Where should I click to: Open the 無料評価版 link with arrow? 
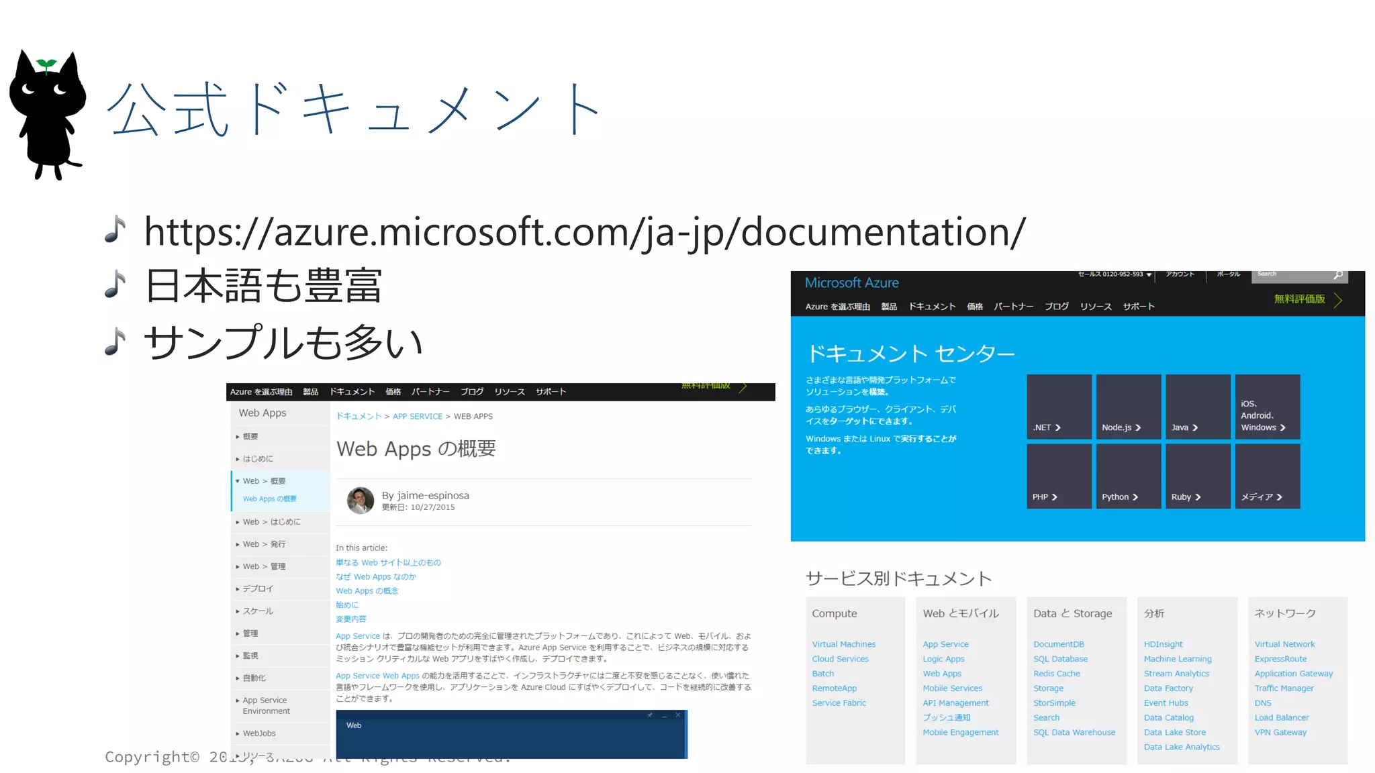coord(1308,299)
